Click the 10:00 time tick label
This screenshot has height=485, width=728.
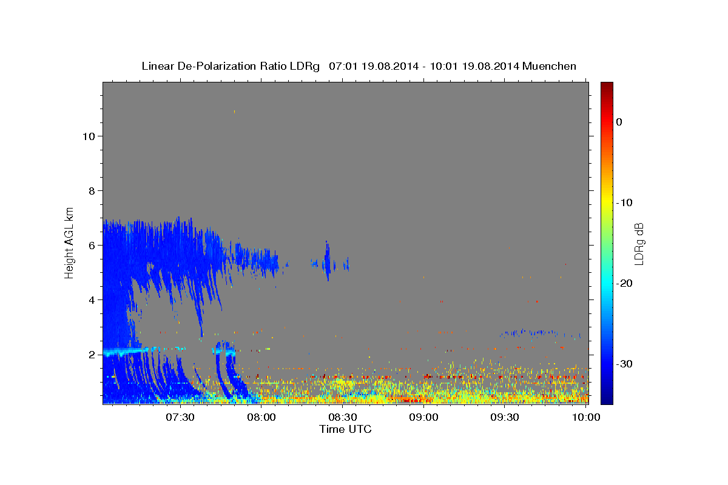585,417
